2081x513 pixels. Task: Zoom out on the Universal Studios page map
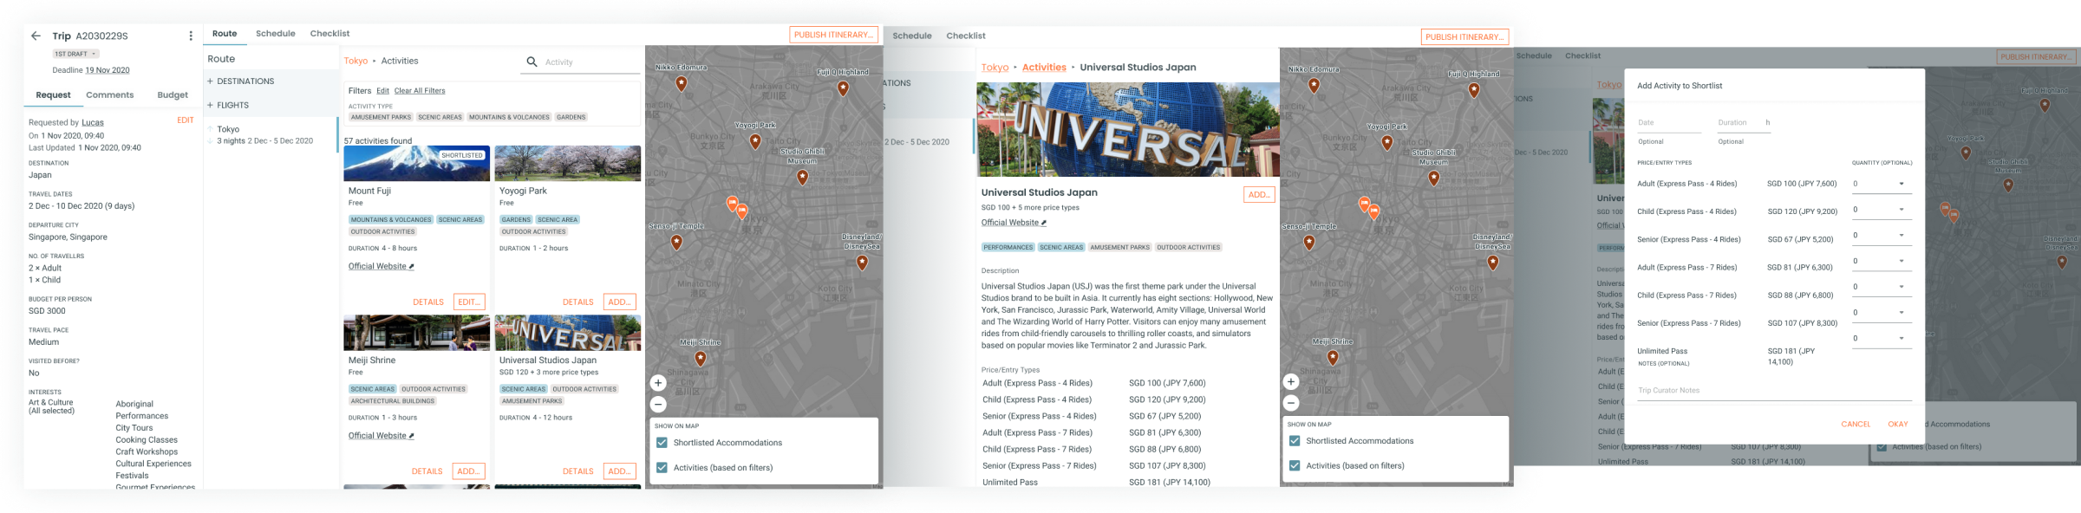[x=1290, y=403]
